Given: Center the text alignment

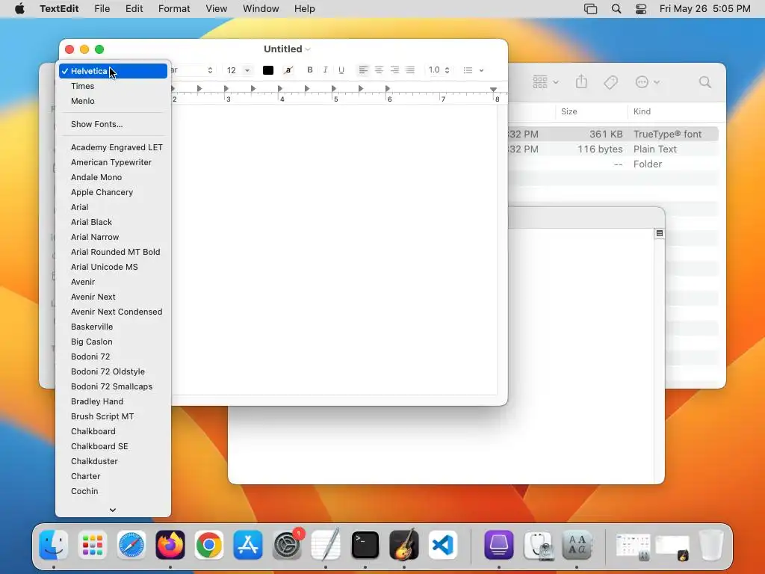Looking at the screenshot, I should click(x=379, y=70).
